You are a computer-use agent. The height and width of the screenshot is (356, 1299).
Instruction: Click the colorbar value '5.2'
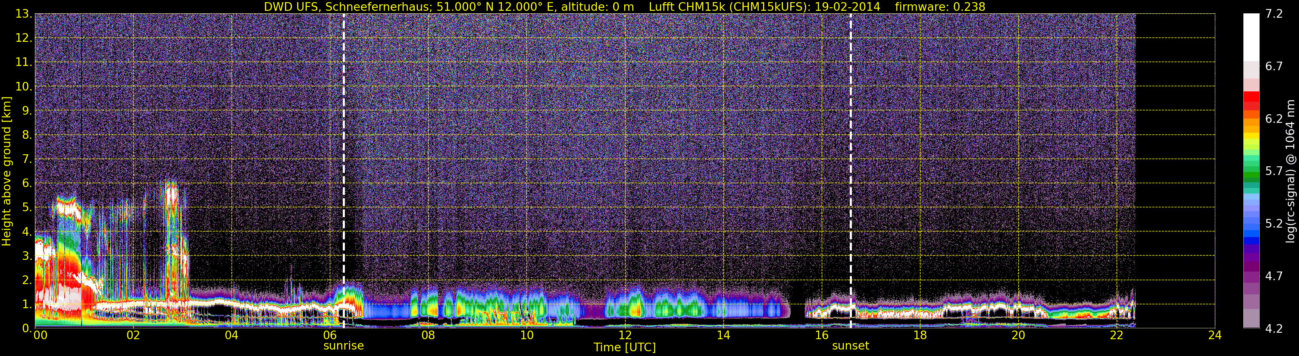1274,224
